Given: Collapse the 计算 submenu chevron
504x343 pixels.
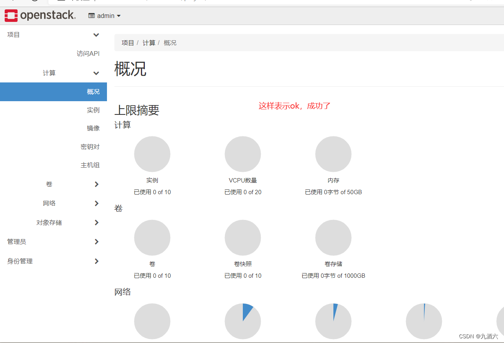Looking at the screenshot, I should (96, 73).
